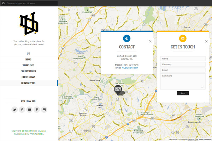212x141 pixels.
Task: Click the yellow envelope Get In Touch icon
Action: 183,38
